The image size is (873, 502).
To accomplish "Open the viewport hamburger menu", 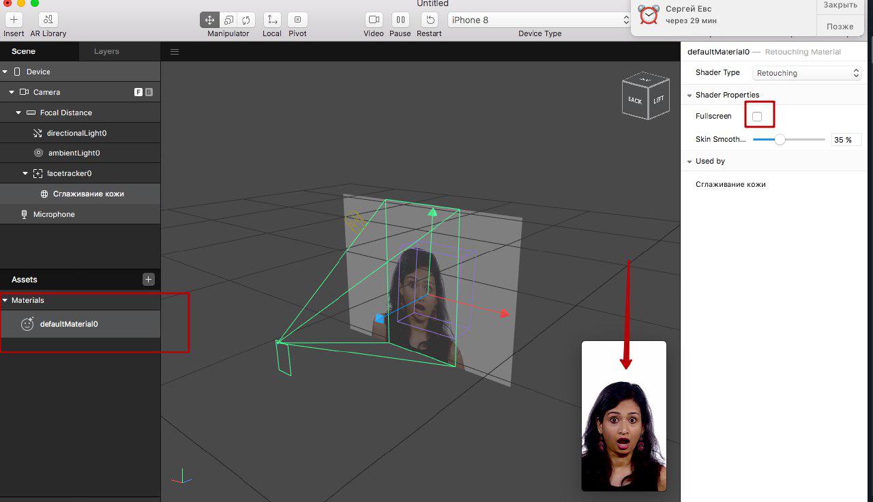I will point(175,52).
